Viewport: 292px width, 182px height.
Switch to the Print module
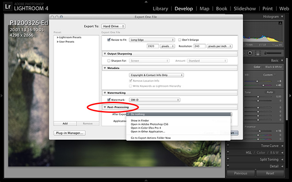(267, 8)
